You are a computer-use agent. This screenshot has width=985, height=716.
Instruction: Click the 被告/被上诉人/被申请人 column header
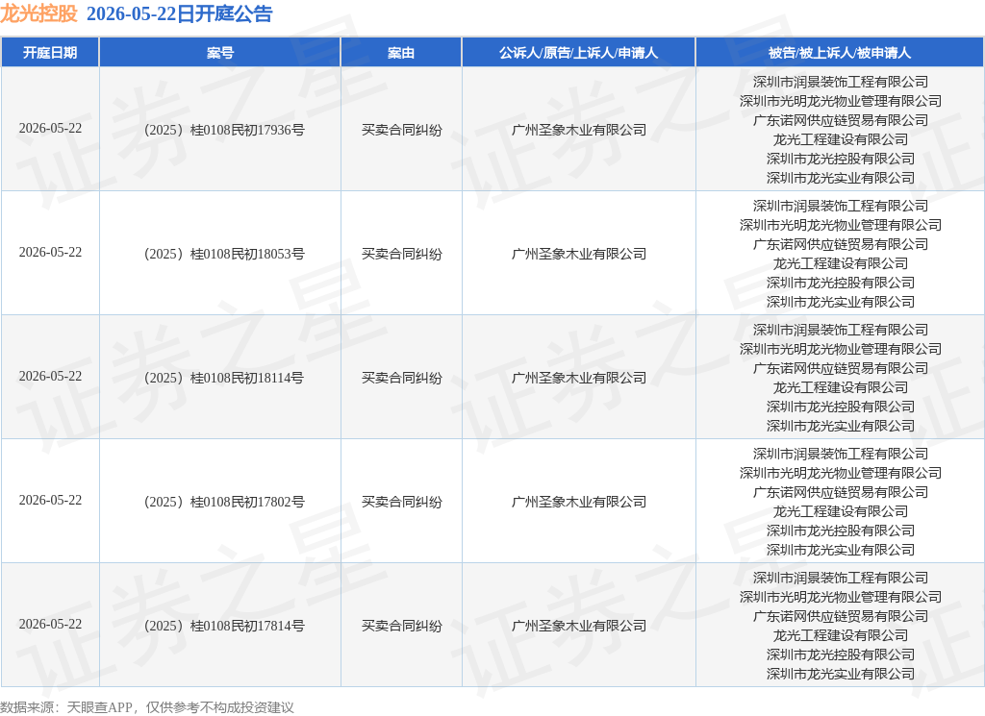840,53
